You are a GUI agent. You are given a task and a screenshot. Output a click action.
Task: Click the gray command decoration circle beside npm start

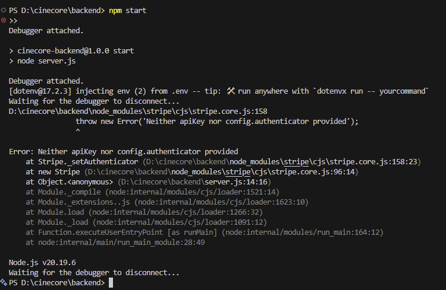(x=4, y=10)
